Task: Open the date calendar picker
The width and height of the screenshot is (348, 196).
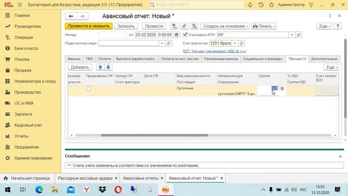Action: [176, 35]
